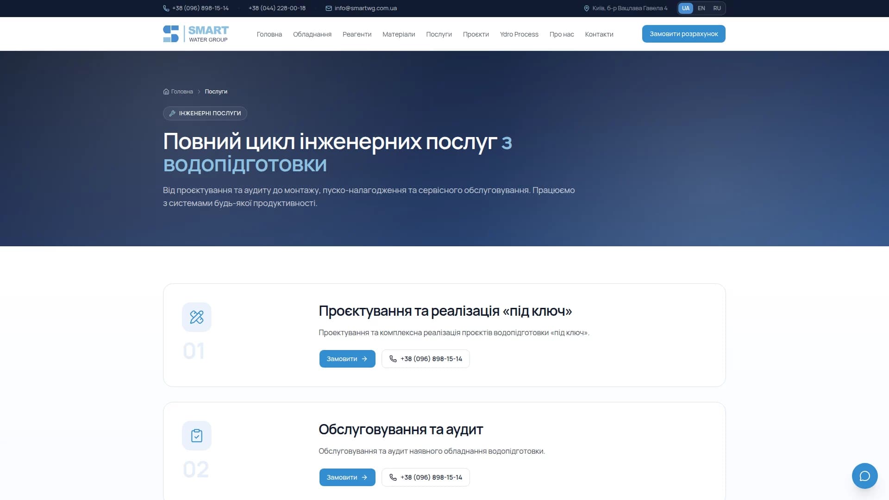The height and width of the screenshot is (500, 889).
Task: Click the breadcrumb chevron separator
Action: (199, 92)
